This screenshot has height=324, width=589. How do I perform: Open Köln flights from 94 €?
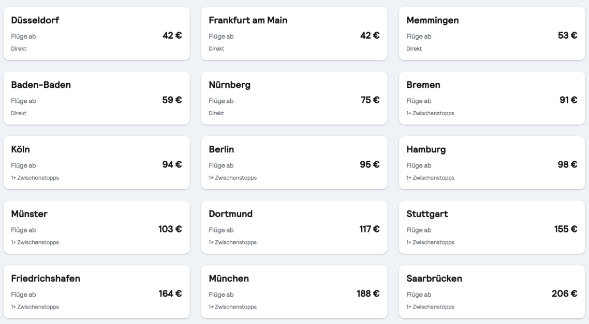tap(97, 163)
